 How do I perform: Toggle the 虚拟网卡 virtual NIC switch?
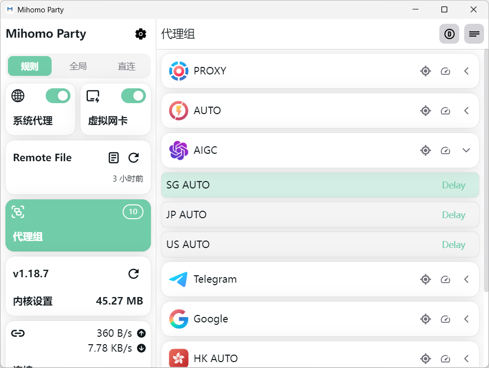(134, 96)
